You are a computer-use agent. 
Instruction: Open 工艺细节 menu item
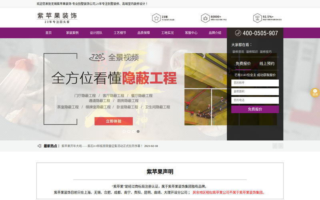click(x=120, y=33)
